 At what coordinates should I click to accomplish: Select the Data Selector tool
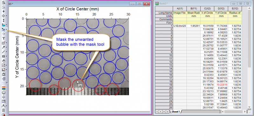point(3,20)
